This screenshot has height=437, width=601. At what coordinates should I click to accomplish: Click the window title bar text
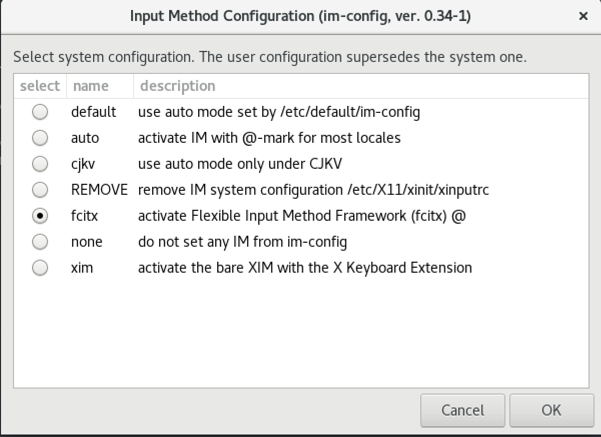coord(300,16)
